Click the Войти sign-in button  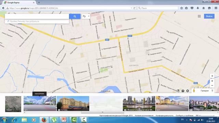[x=209, y=16]
